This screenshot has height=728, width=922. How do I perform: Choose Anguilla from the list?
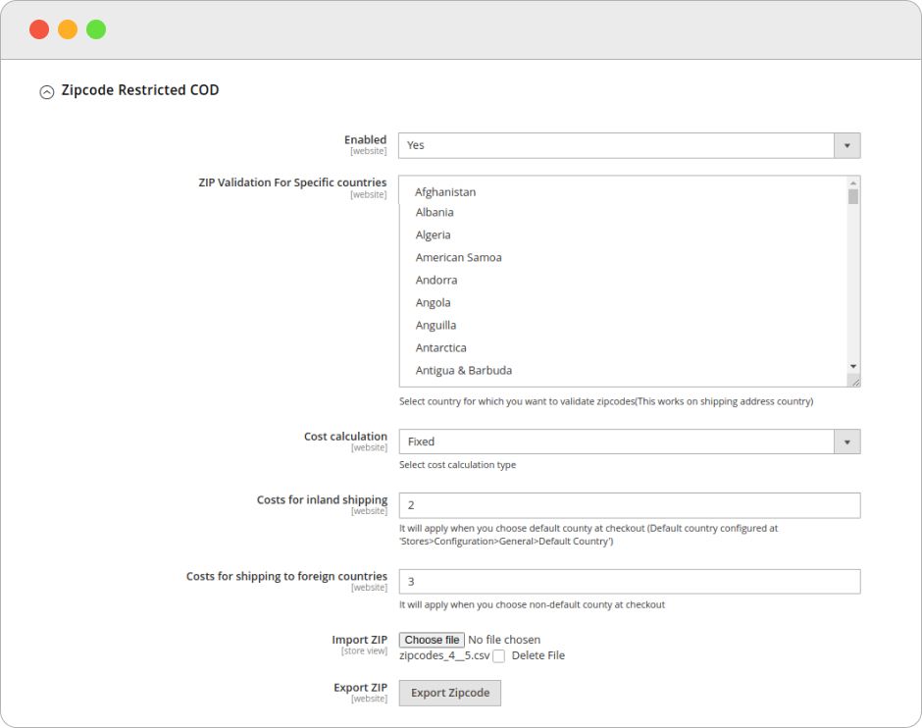(x=435, y=325)
